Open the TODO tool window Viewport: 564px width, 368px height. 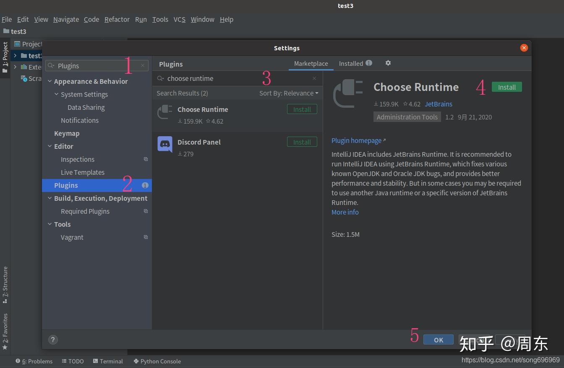click(73, 361)
